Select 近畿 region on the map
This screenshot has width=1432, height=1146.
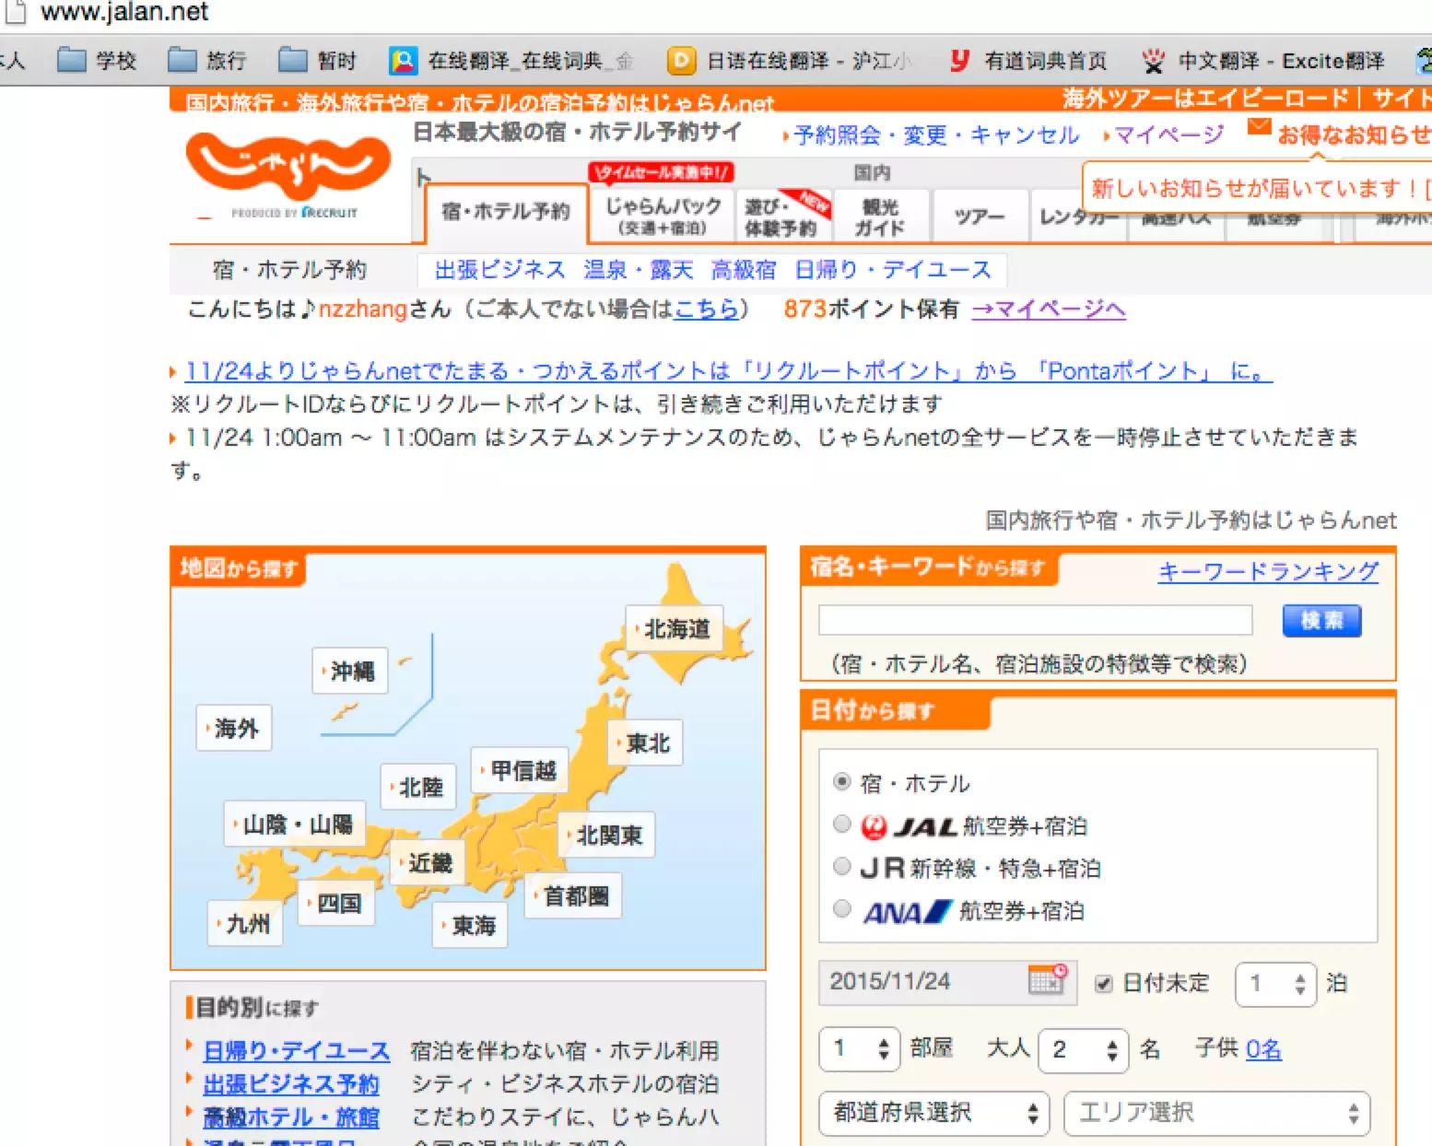pyautogui.click(x=428, y=862)
